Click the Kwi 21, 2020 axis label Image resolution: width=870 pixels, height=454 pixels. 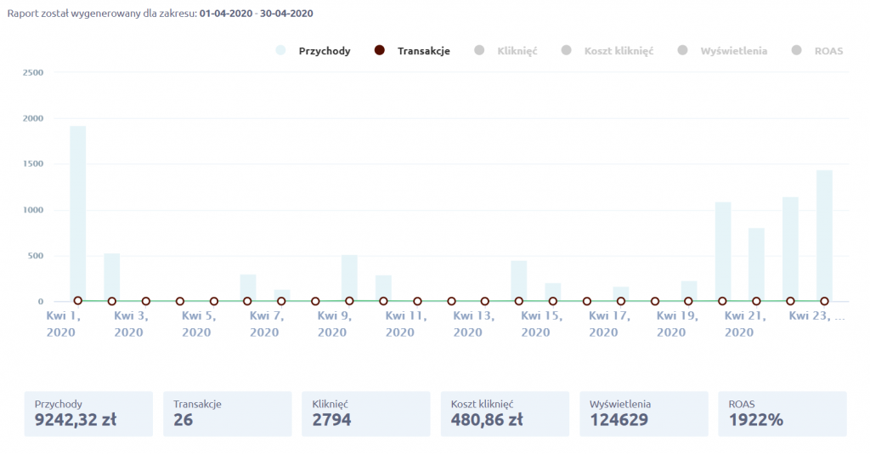pos(739,324)
